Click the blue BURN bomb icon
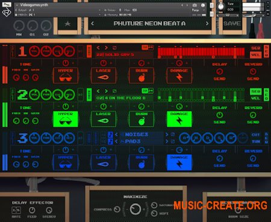 [142, 162]
